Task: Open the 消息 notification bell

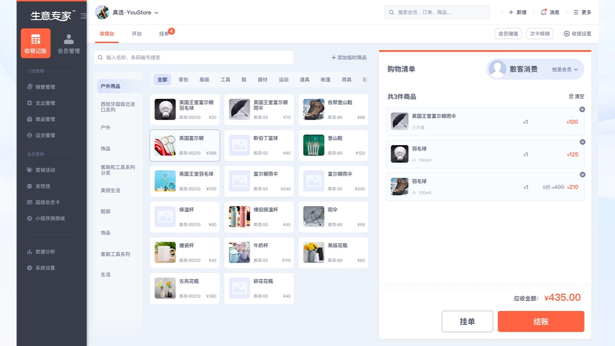Action: click(550, 12)
